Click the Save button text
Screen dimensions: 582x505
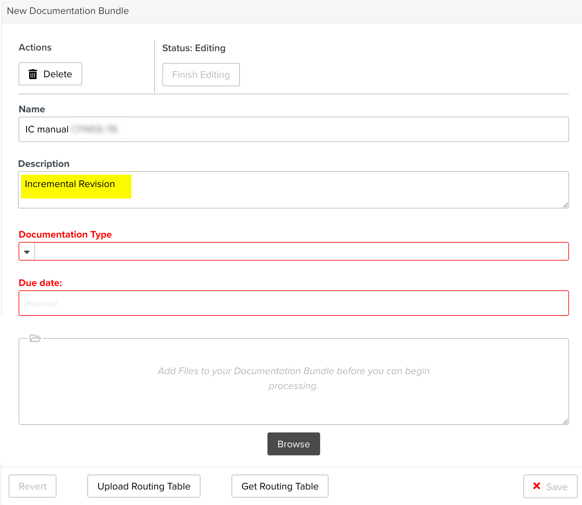(x=557, y=487)
